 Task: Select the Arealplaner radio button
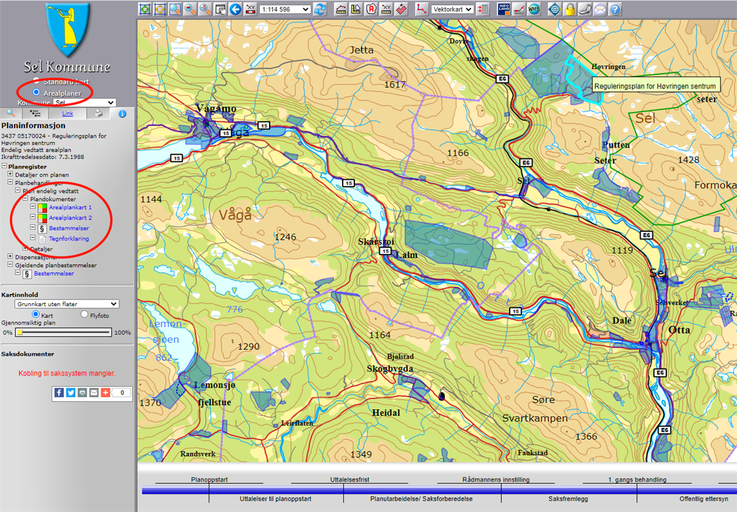[x=36, y=92]
